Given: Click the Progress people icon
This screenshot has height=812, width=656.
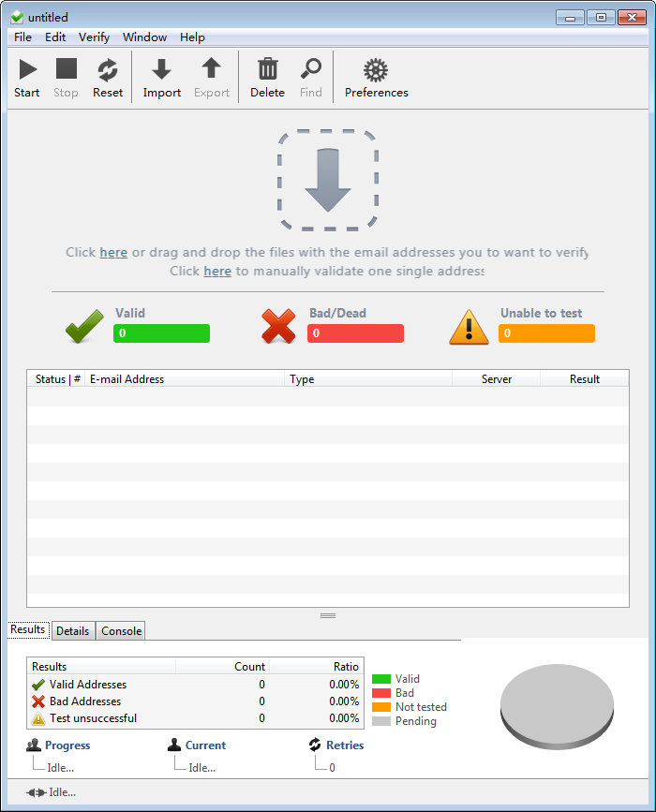Looking at the screenshot, I should 34,746.
